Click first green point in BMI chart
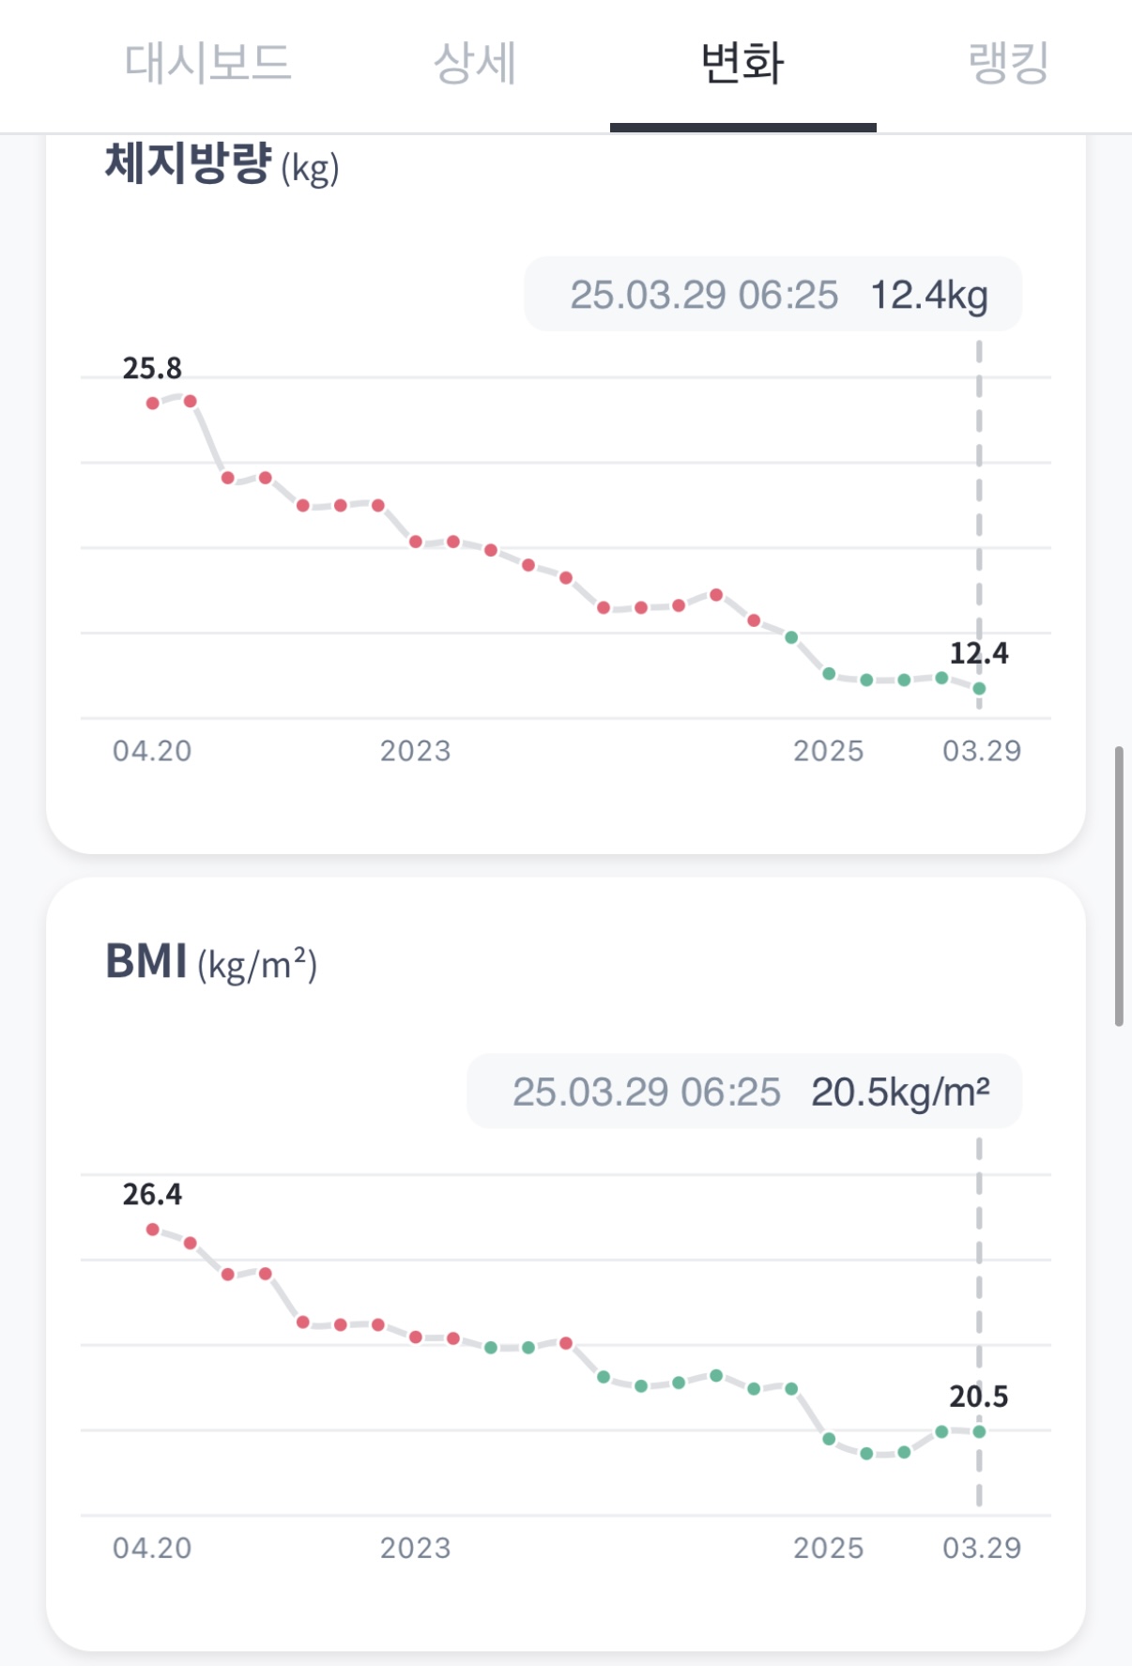Image resolution: width=1132 pixels, height=1666 pixels. click(x=491, y=1348)
